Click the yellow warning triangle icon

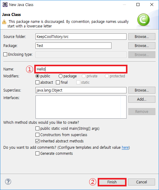point(4,22)
